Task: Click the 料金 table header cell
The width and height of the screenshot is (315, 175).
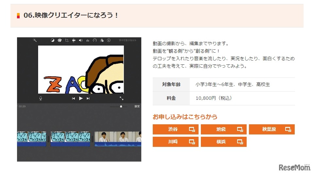Action: coord(171,98)
